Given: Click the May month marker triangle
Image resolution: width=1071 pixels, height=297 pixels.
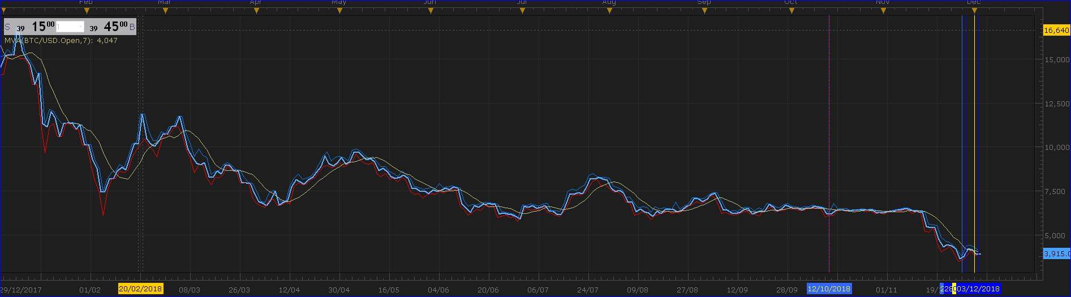Looking at the screenshot, I should [x=339, y=10].
